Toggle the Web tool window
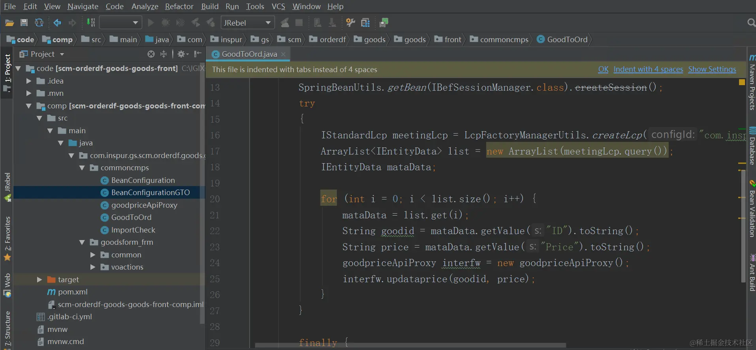This screenshot has height=350, width=756. [7, 285]
